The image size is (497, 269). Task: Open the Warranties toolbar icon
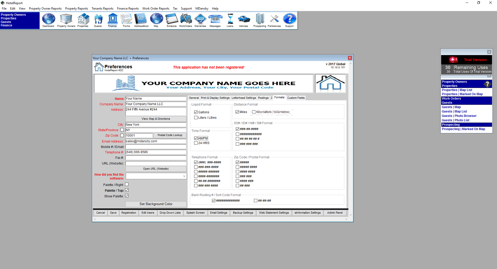pyautogui.click(x=200, y=20)
